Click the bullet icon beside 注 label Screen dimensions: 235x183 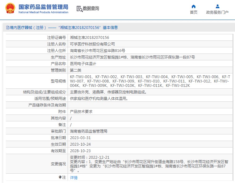click(x=60, y=177)
